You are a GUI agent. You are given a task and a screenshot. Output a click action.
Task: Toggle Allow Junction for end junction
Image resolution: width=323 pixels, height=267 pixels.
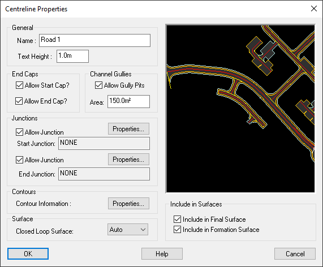pyautogui.click(x=19, y=160)
